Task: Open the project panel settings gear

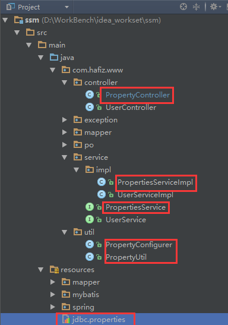Action: point(216,7)
